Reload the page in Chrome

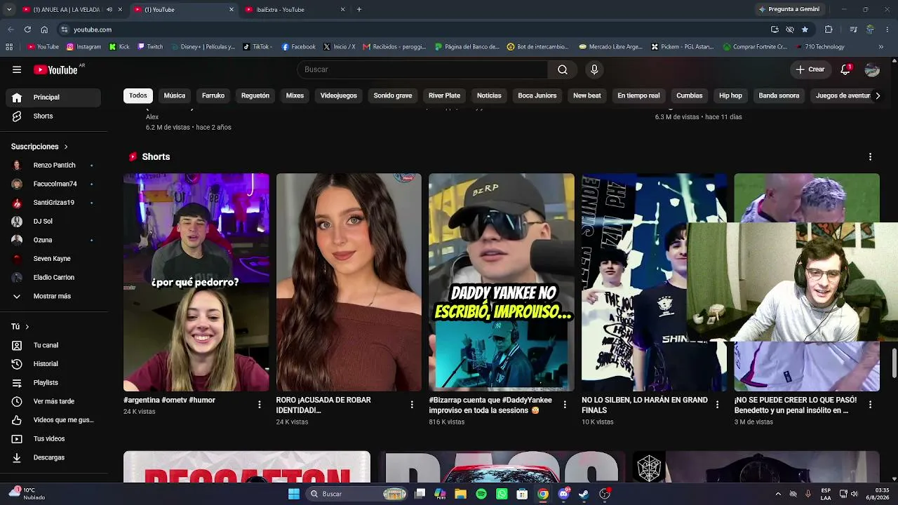pyautogui.click(x=27, y=29)
